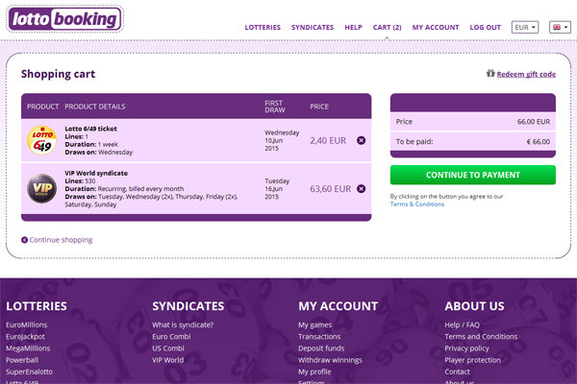Click the Lotto 6/49 product icon
The image size is (577, 384).
tap(42, 140)
